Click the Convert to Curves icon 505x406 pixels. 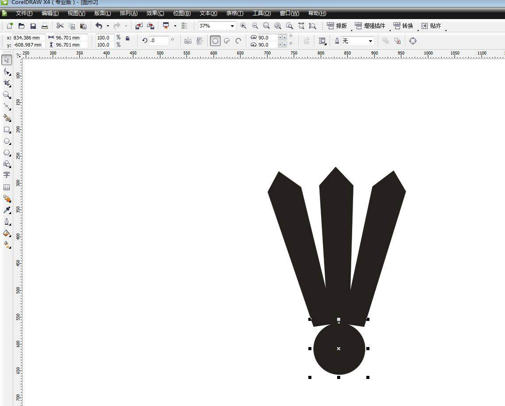[413, 41]
